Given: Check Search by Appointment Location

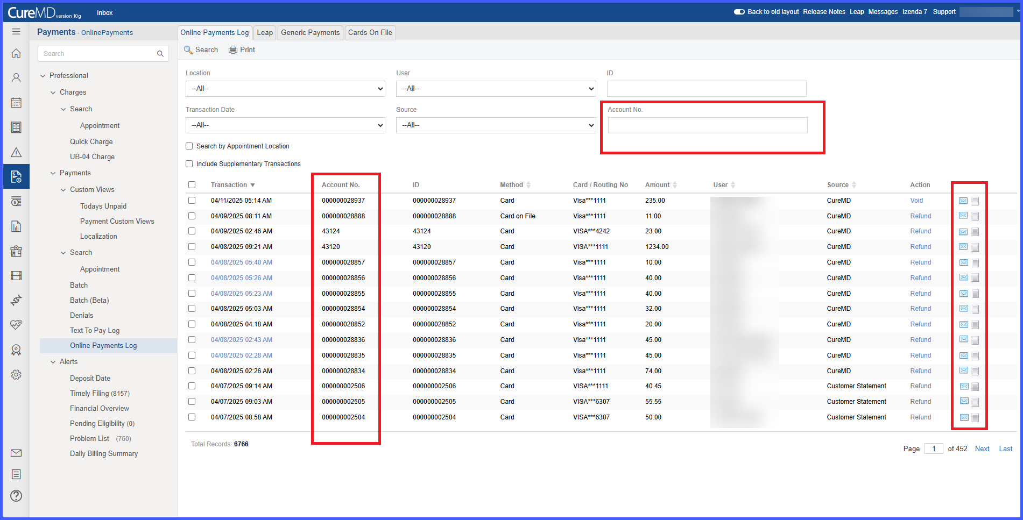Looking at the screenshot, I should point(189,146).
